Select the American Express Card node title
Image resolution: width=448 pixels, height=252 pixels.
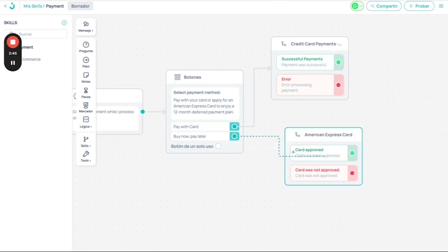328,134
